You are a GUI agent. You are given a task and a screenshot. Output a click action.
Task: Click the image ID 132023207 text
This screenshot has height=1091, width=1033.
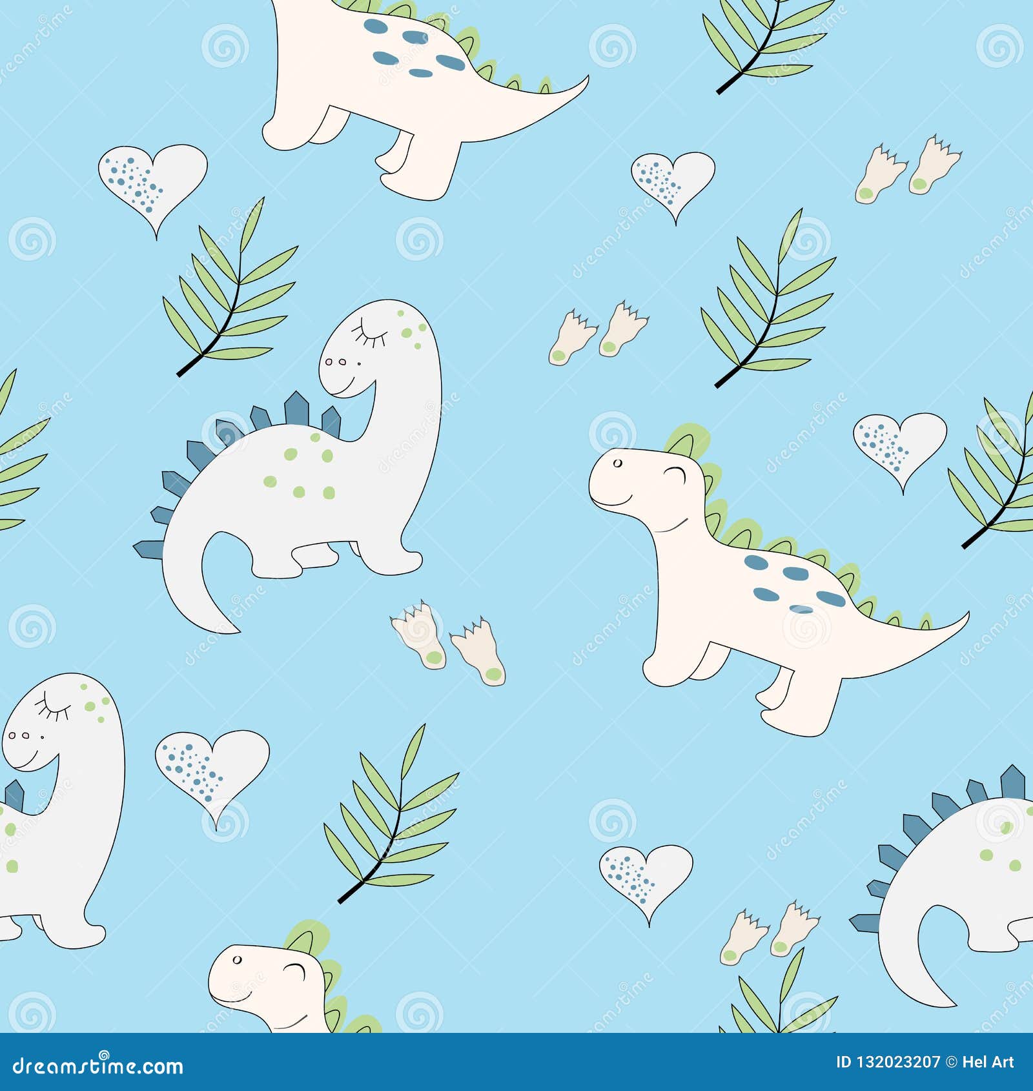tap(888, 1062)
